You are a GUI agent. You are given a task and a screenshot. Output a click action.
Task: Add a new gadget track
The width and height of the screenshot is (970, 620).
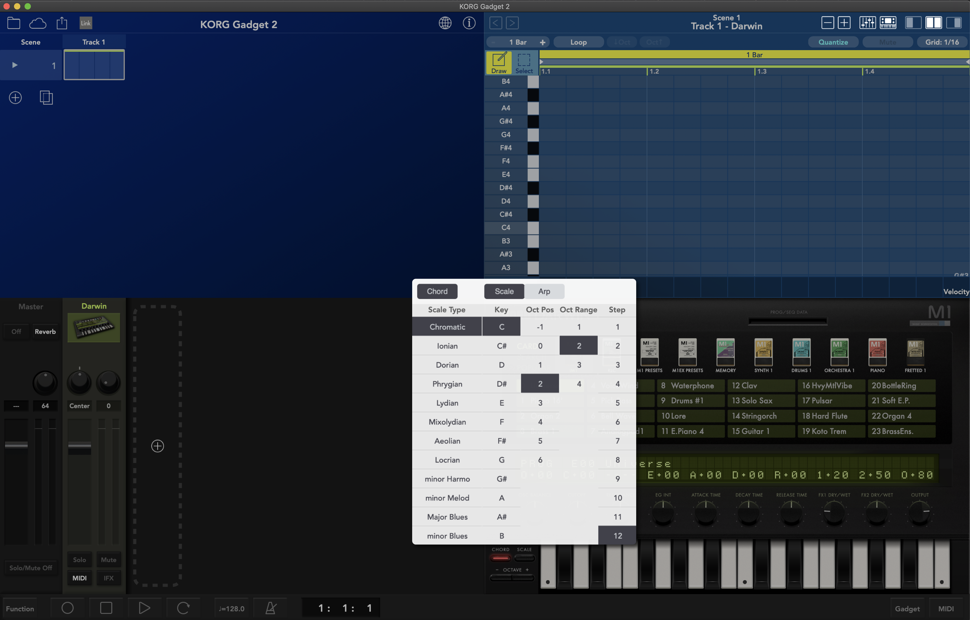coord(158,446)
